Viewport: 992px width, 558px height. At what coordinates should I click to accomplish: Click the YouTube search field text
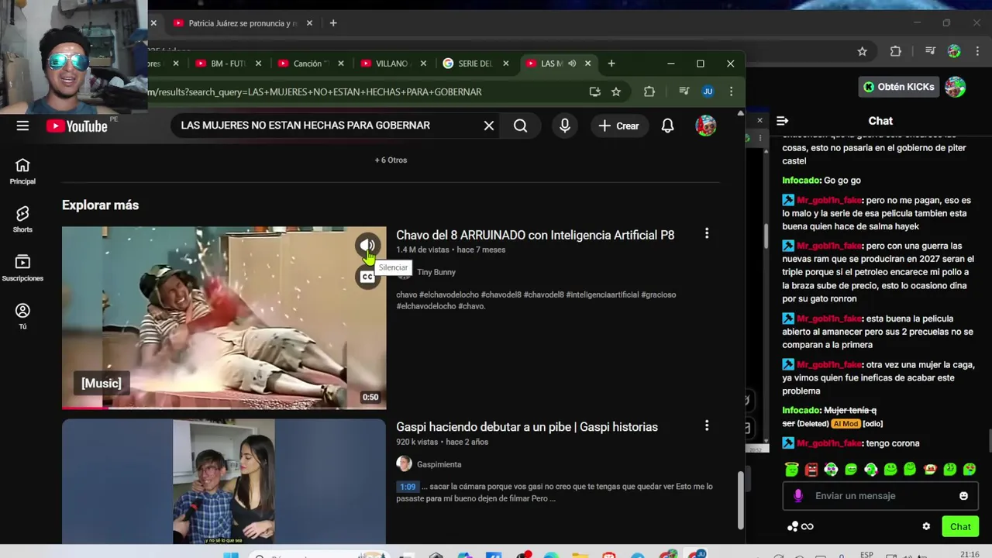click(305, 126)
